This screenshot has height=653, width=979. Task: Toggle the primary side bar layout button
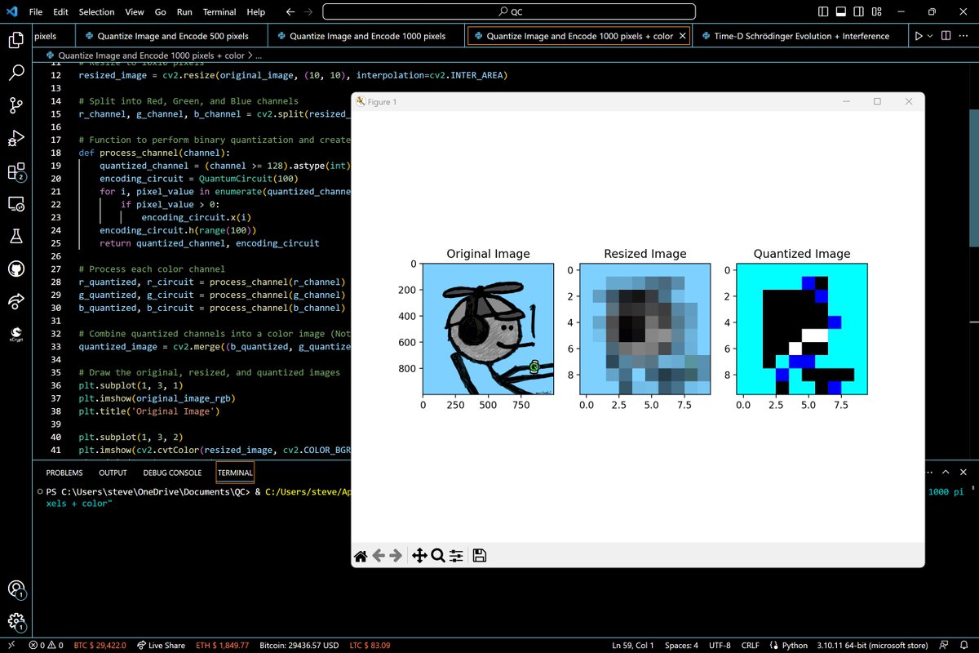[824, 12]
